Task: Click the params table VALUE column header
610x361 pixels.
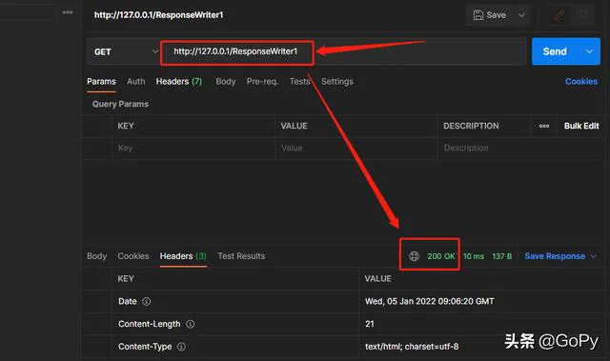Action: [x=295, y=126]
